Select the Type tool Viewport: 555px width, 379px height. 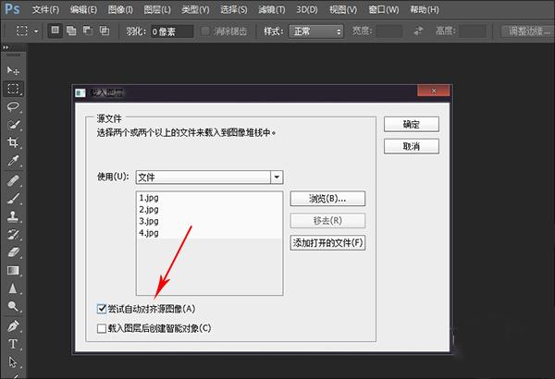point(13,344)
